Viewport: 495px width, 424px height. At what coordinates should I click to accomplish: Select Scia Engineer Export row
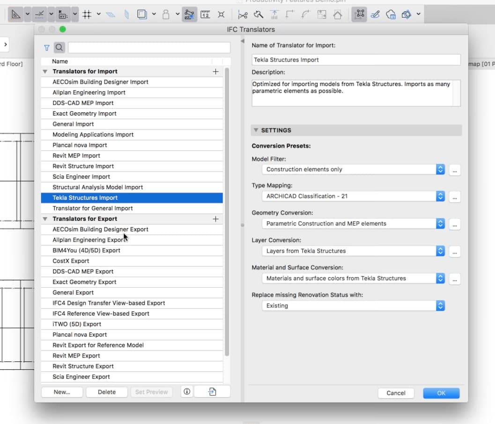click(x=132, y=377)
